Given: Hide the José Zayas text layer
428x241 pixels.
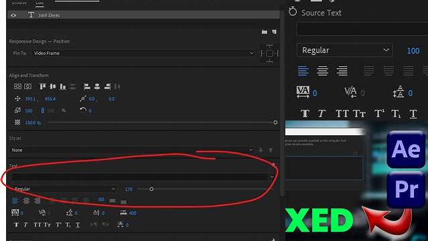Looking at the screenshot, I should (13, 15).
